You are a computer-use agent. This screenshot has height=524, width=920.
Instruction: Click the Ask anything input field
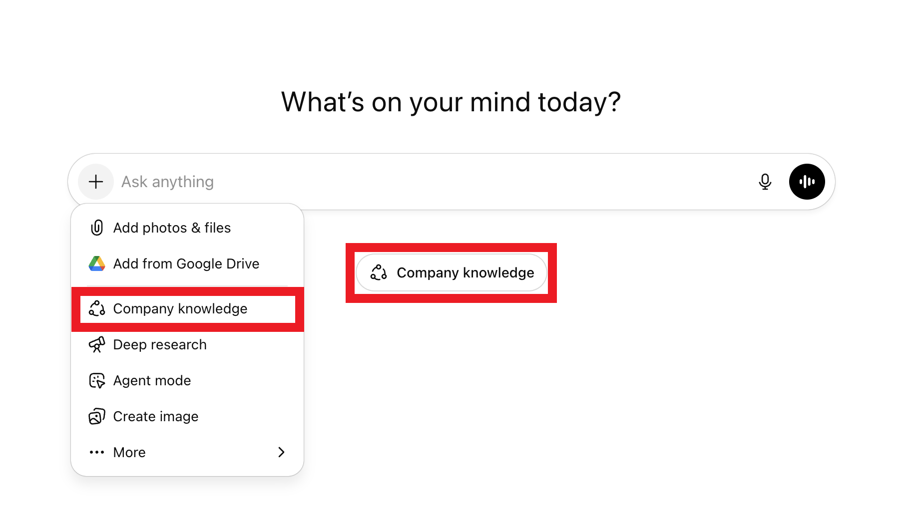350,181
